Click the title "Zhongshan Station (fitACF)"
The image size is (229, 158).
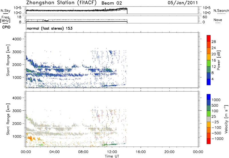click(61, 3)
